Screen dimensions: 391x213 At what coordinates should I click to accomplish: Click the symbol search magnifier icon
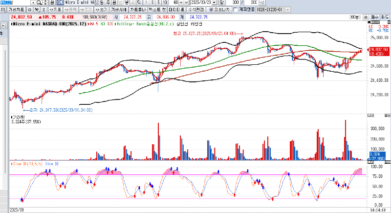pyautogui.click(x=38, y=3)
